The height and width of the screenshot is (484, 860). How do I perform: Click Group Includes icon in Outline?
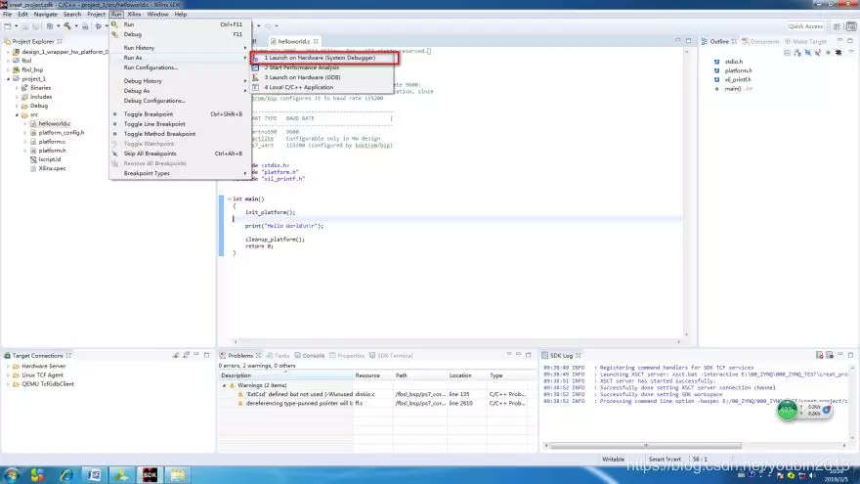pos(838,53)
